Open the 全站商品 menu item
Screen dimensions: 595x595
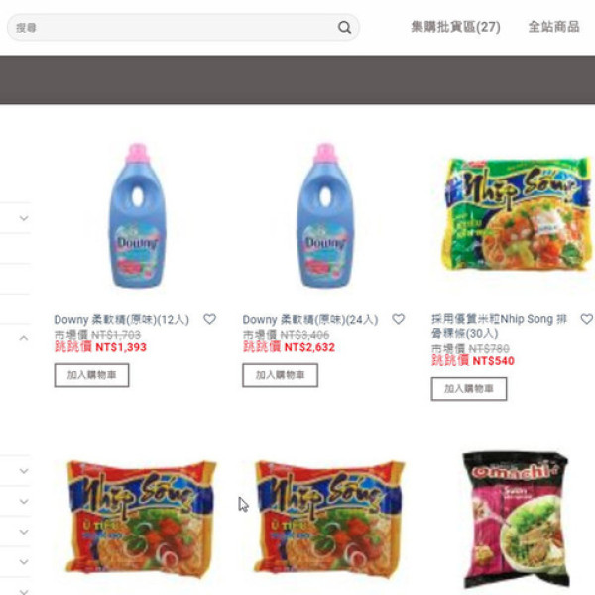coord(553,27)
